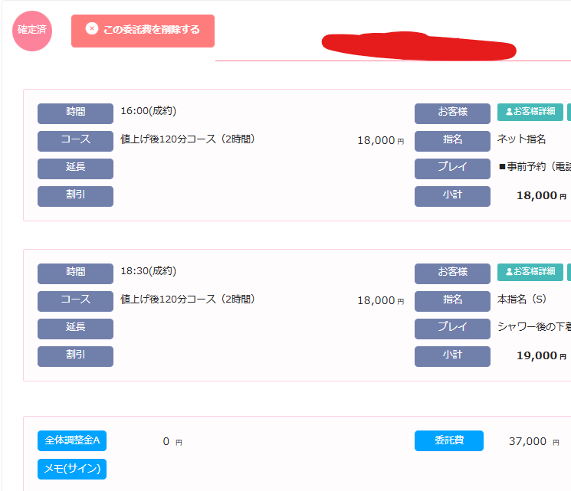Click the 小計 label beside 18,000 subtotal

coord(452,196)
